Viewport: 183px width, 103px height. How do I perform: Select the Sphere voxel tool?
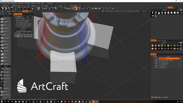pos(6,48)
